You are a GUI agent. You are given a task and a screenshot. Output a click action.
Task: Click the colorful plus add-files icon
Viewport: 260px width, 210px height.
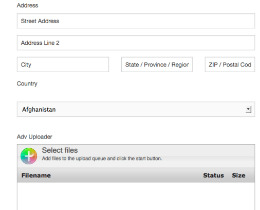coord(29,156)
